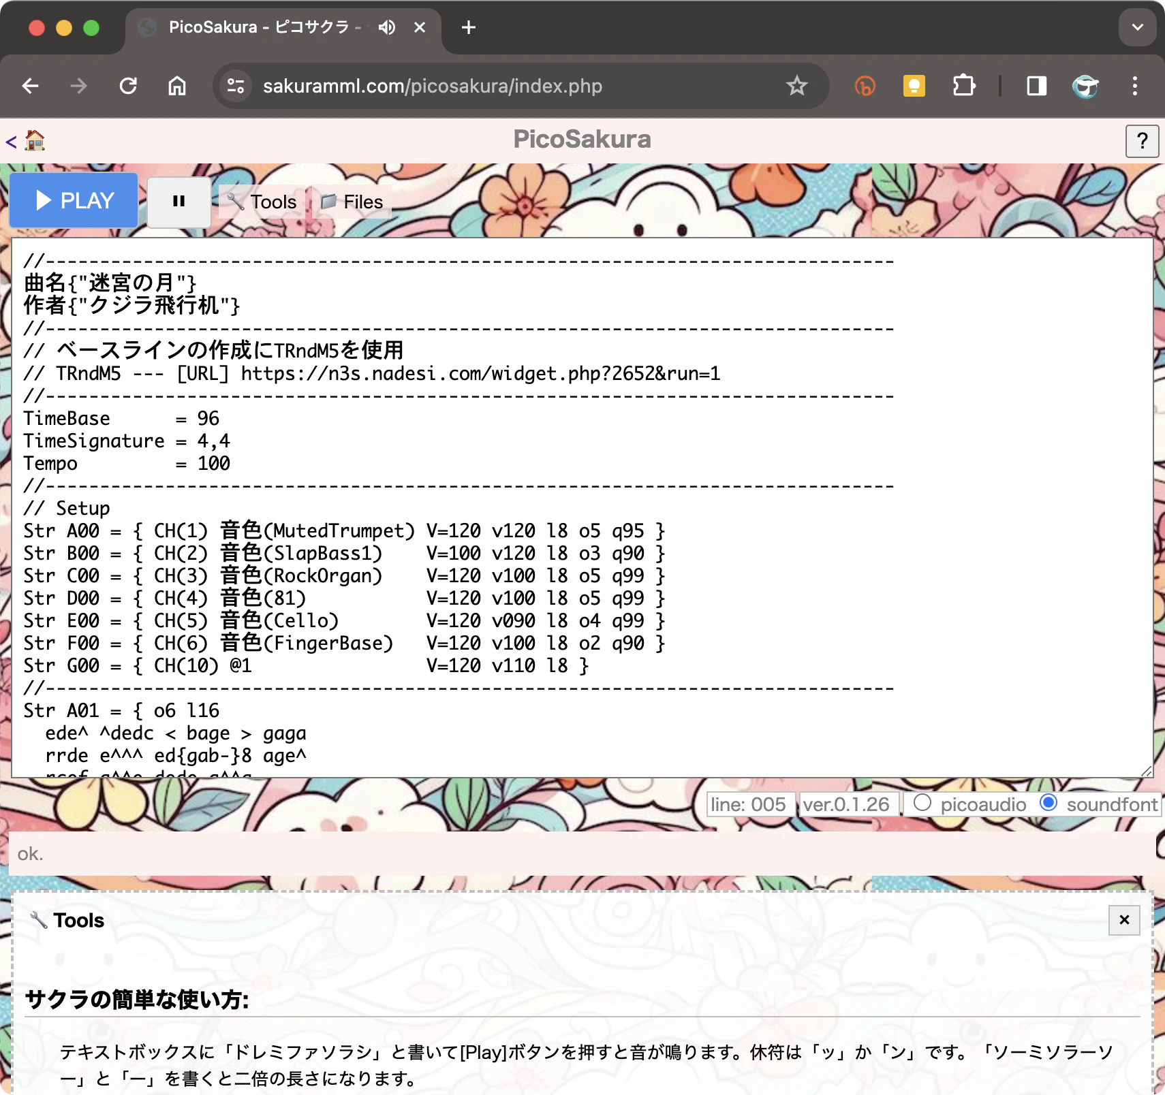1165x1095 pixels.
Task: Reload the page
Action: 128,86
